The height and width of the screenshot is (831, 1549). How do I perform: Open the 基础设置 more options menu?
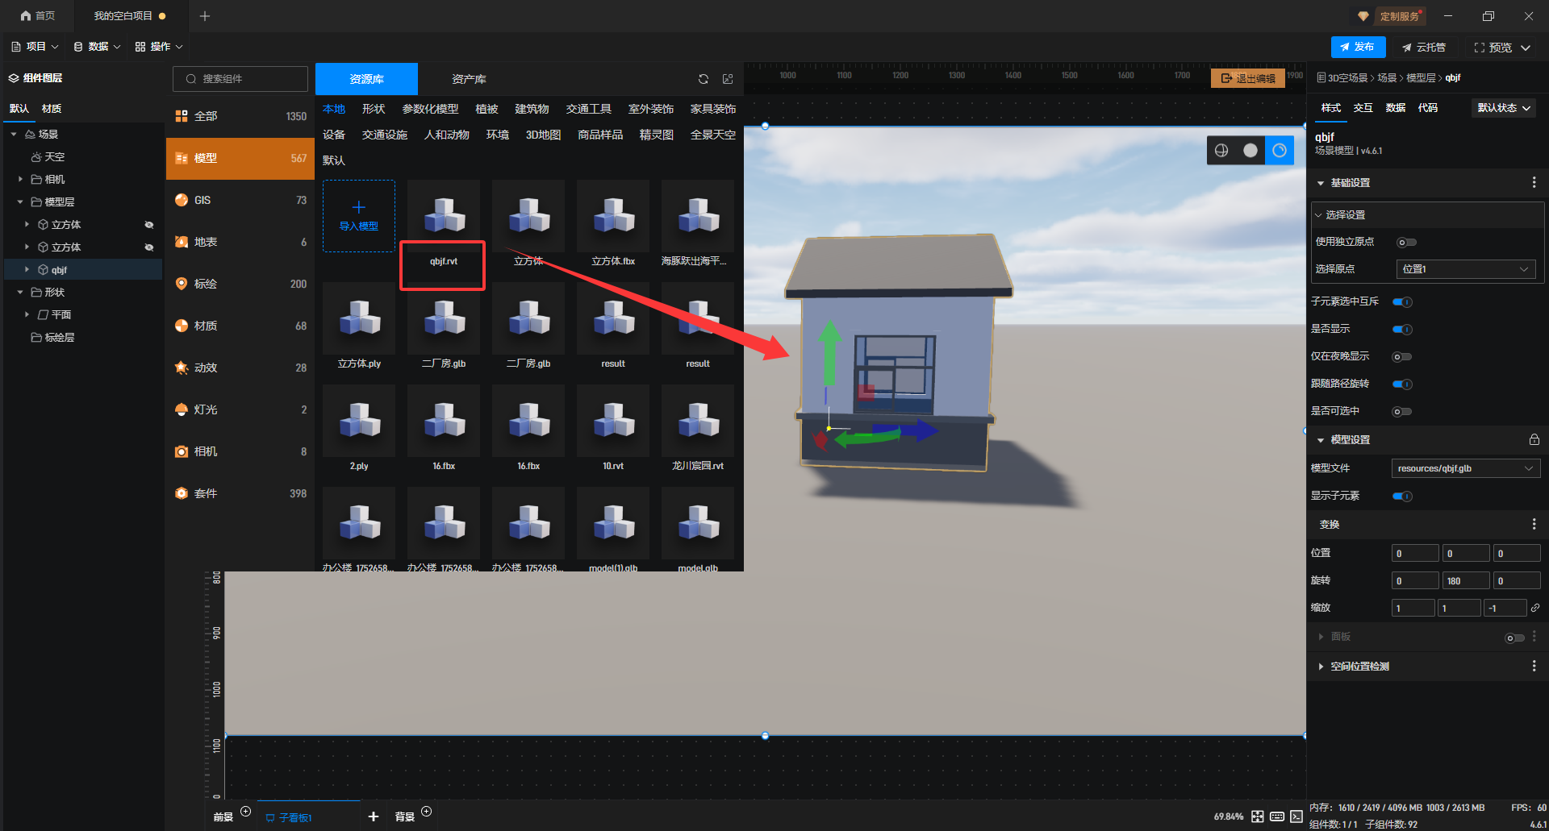coord(1534,183)
